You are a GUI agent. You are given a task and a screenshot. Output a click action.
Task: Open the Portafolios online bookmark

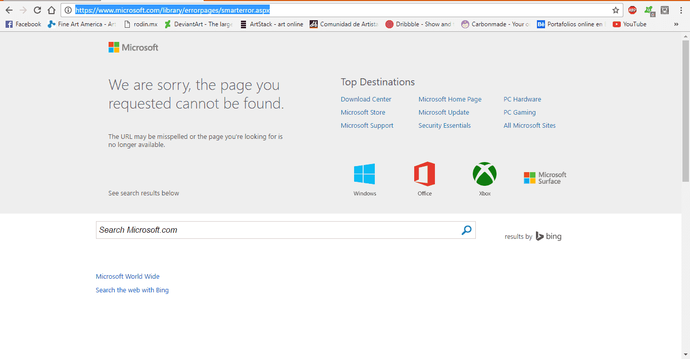tap(571, 24)
